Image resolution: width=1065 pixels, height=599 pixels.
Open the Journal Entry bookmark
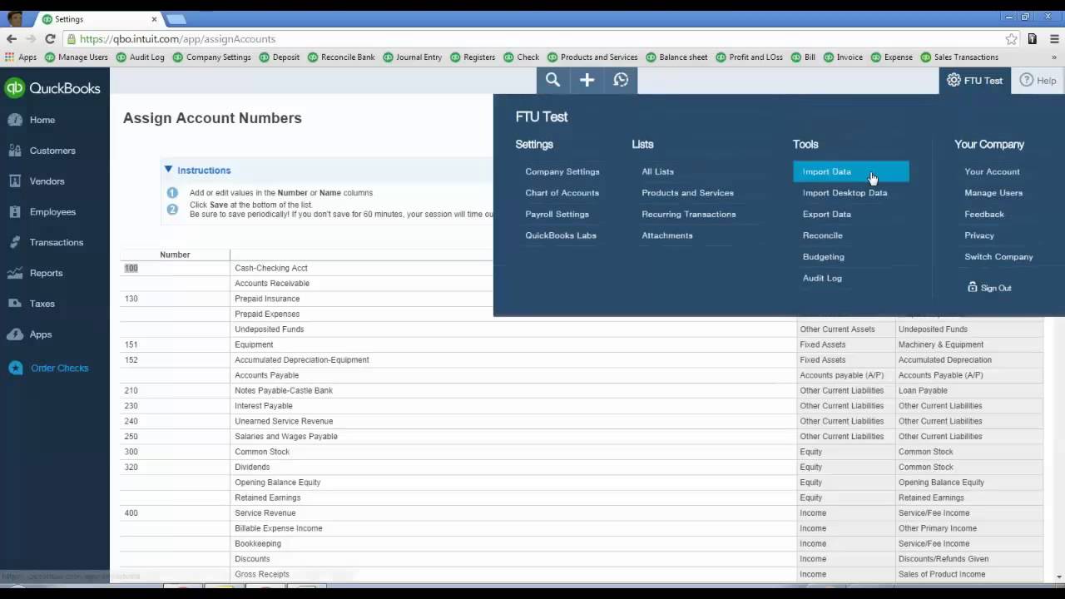(x=412, y=57)
